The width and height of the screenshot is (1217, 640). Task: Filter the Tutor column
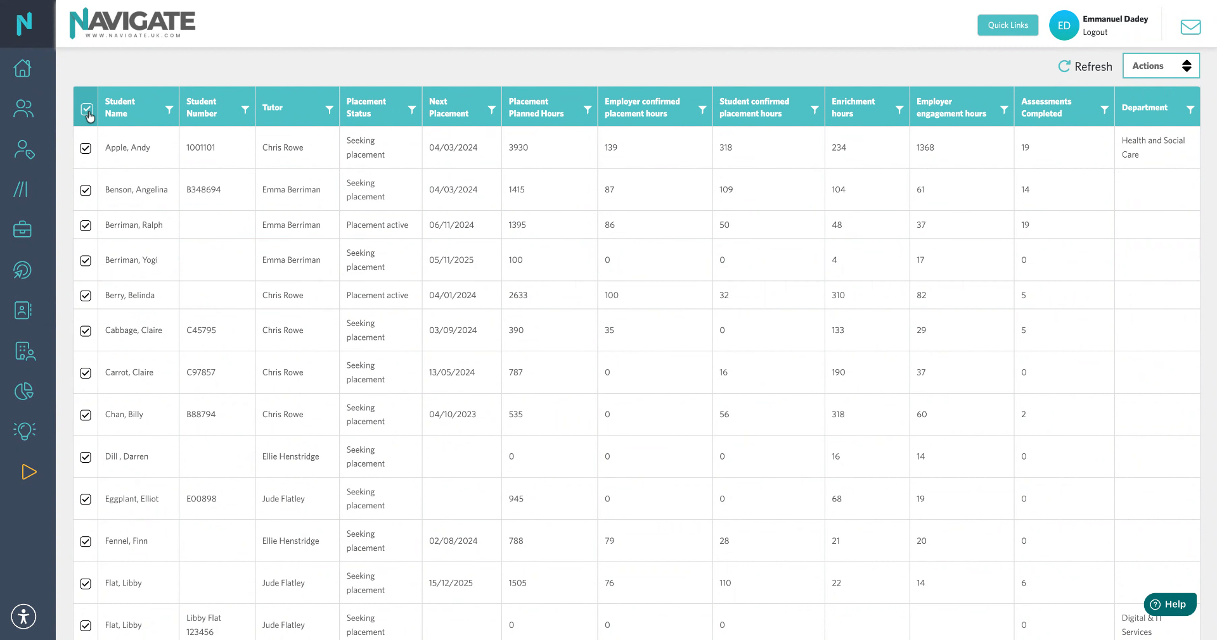[x=330, y=110]
